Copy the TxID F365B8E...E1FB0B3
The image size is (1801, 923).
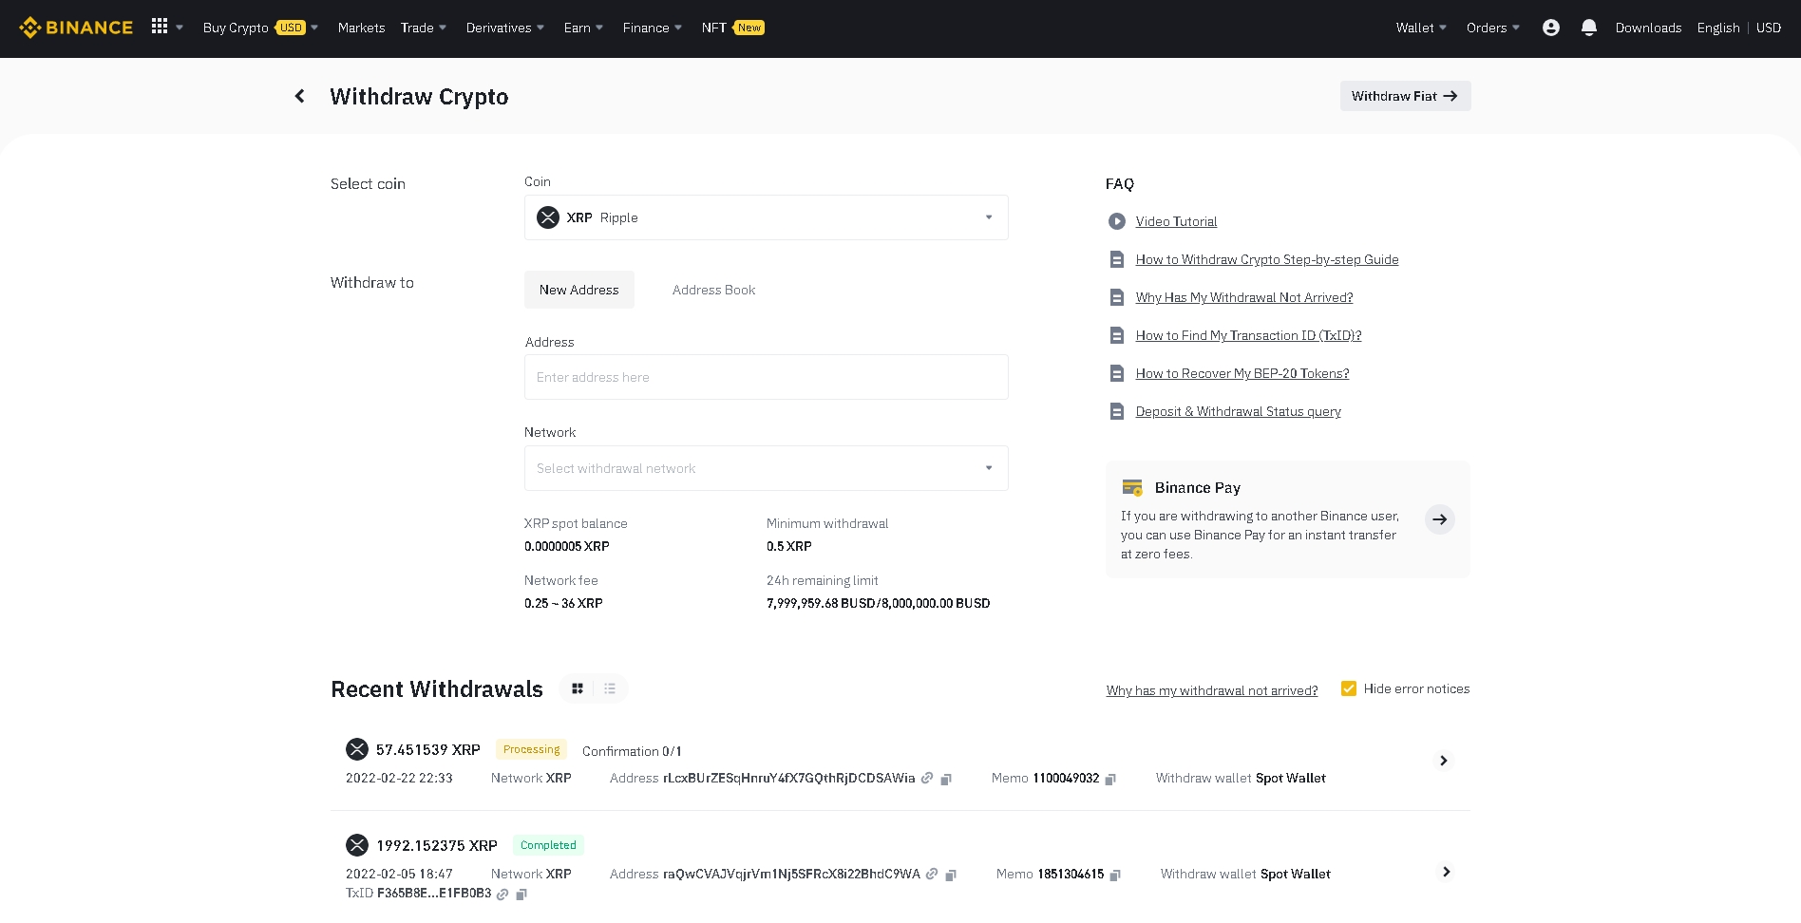(x=521, y=894)
